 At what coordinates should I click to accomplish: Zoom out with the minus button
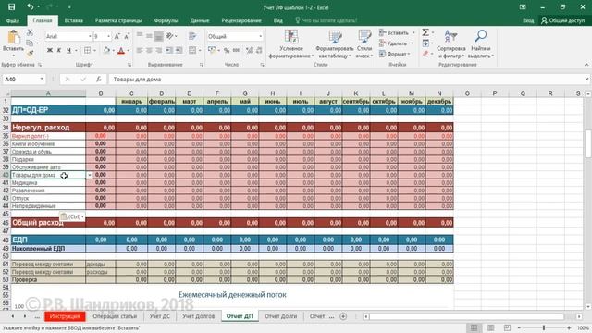(x=519, y=327)
